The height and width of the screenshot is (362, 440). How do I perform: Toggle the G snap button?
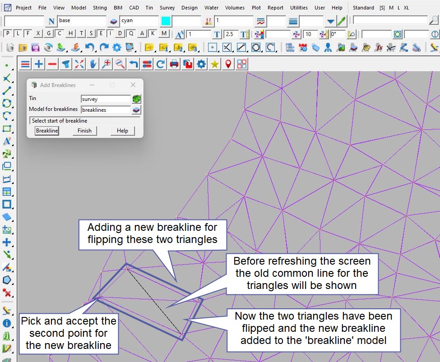49,33
